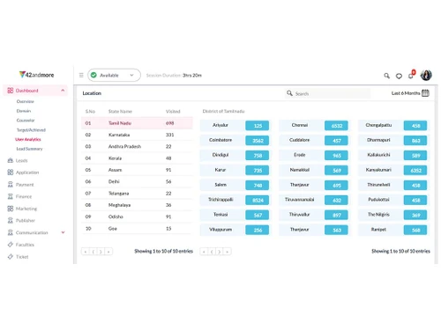
Task: Select the Odisha row
Action: point(137,216)
